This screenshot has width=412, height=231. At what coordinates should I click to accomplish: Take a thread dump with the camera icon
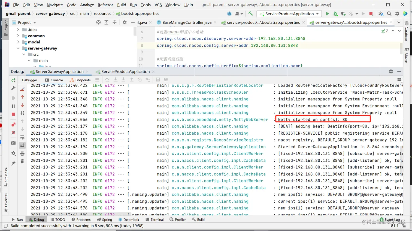pyautogui.click(x=13, y=143)
